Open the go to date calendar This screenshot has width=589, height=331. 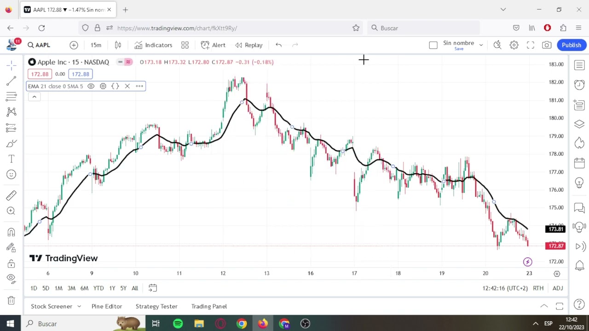pos(153,288)
